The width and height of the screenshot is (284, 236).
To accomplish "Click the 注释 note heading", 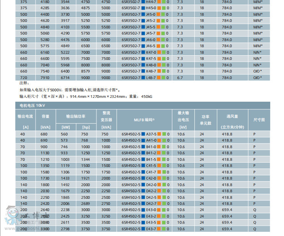I will (x=24, y=83).
